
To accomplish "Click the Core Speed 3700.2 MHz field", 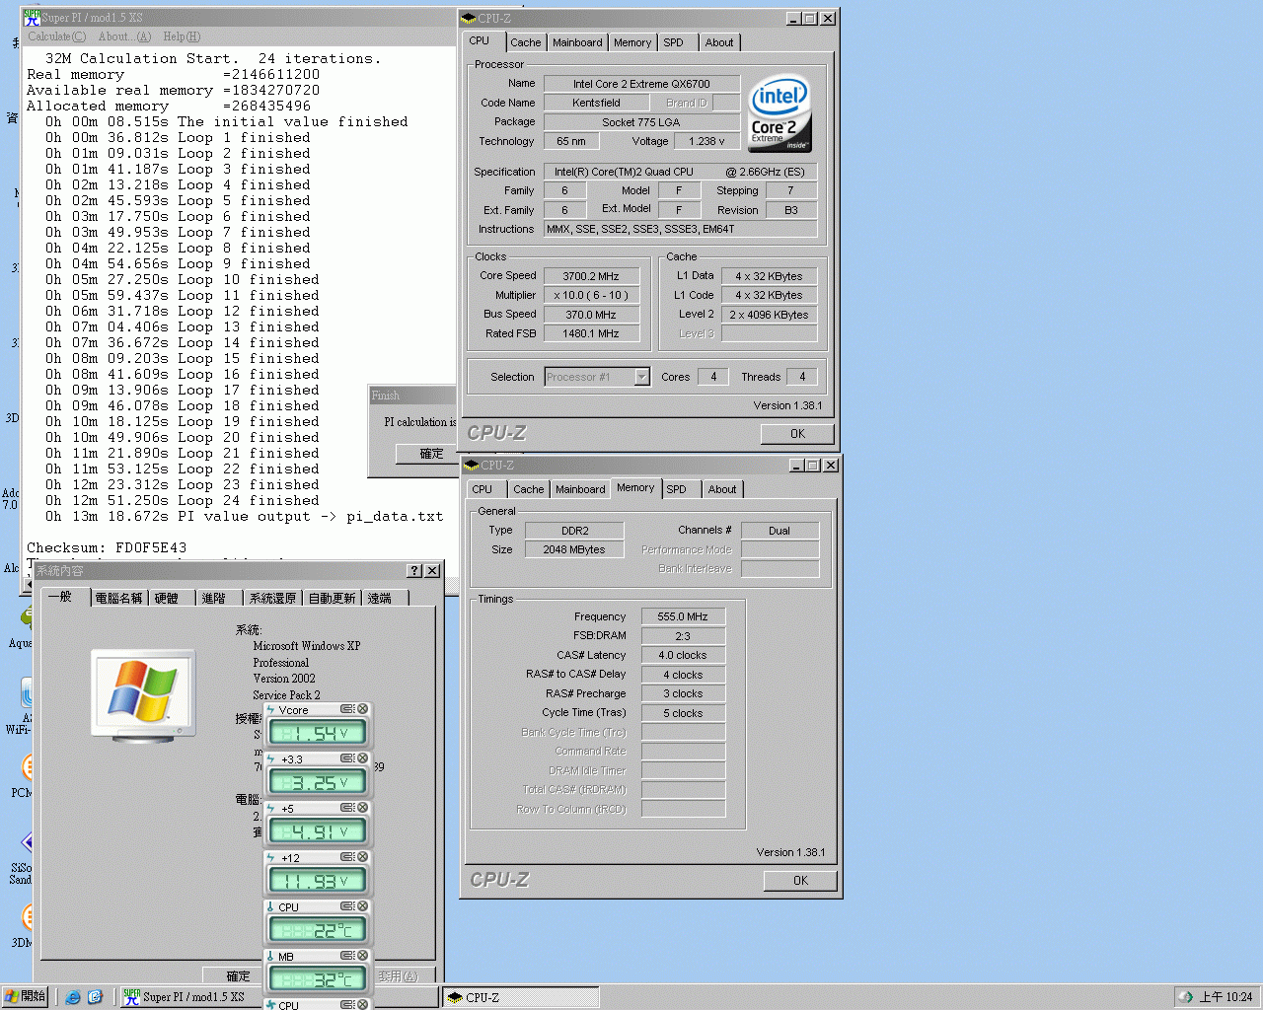I will 591,276.
